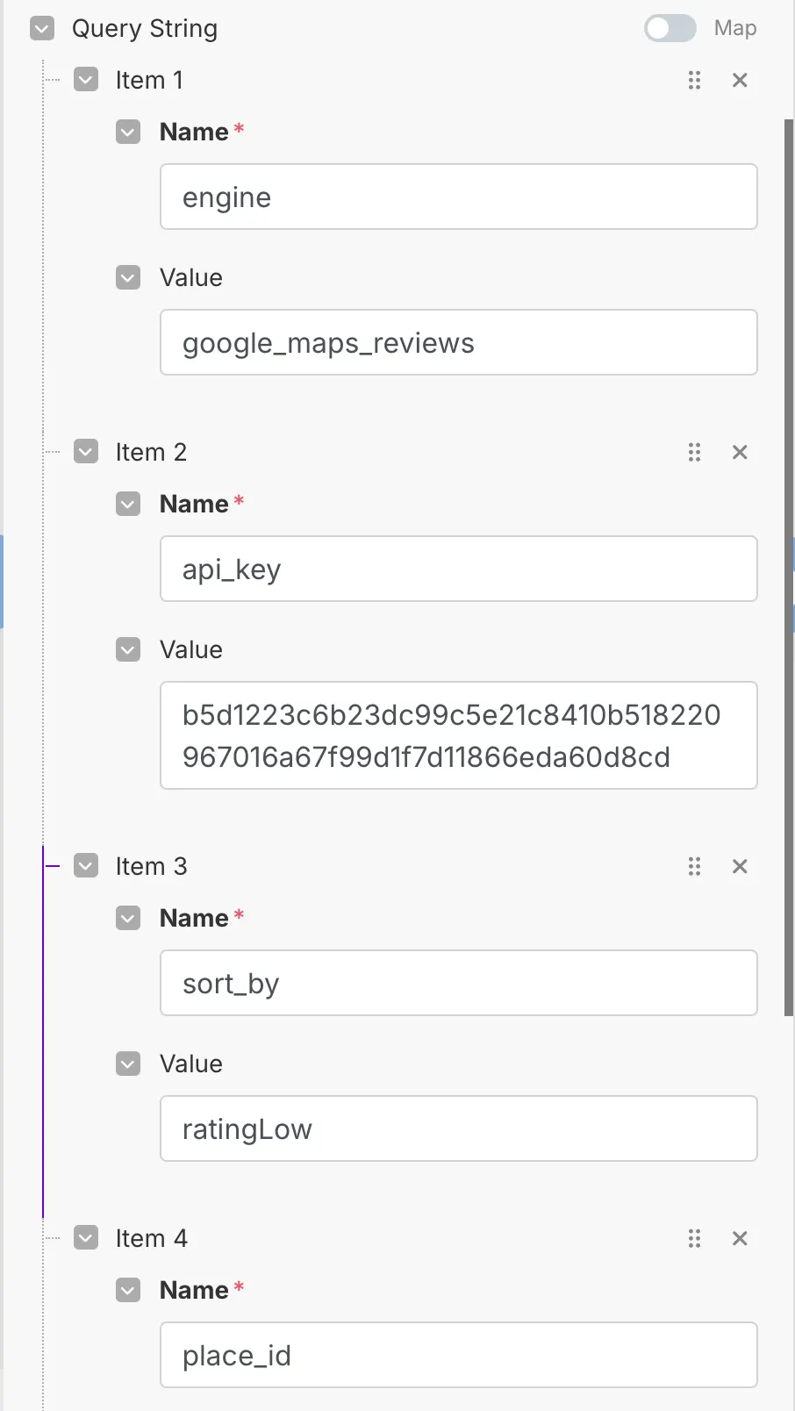Click the drag handle of Item 3

[x=694, y=867]
